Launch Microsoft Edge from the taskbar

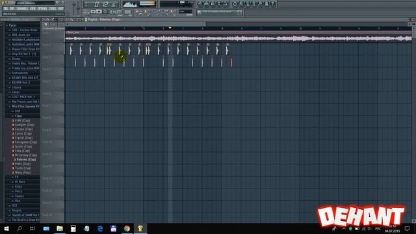click(100, 228)
